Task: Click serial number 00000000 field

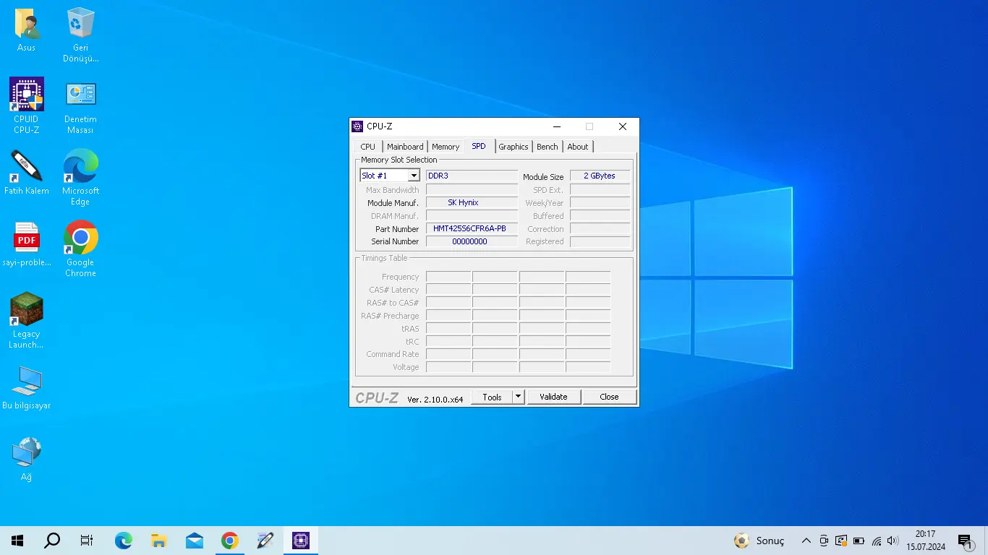Action: tap(472, 241)
